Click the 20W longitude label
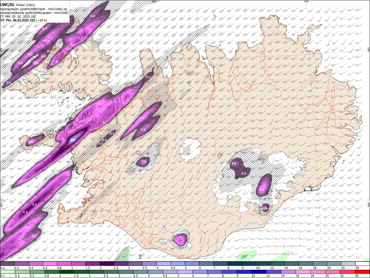The height and width of the screenshot is (278, 370). click(x=154, y=1)
